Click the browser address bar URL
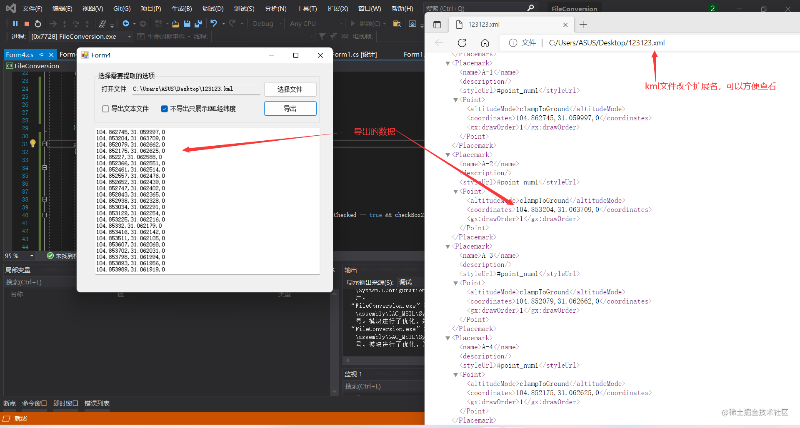Screen dimensions: 800x428 pos(607,43)
